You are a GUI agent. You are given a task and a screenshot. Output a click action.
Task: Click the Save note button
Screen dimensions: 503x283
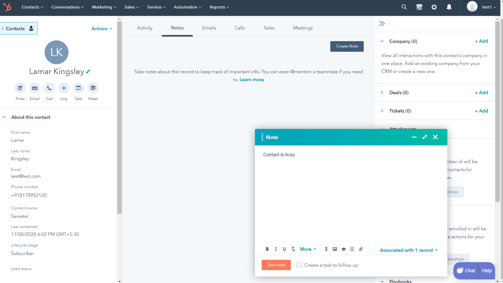276,265
